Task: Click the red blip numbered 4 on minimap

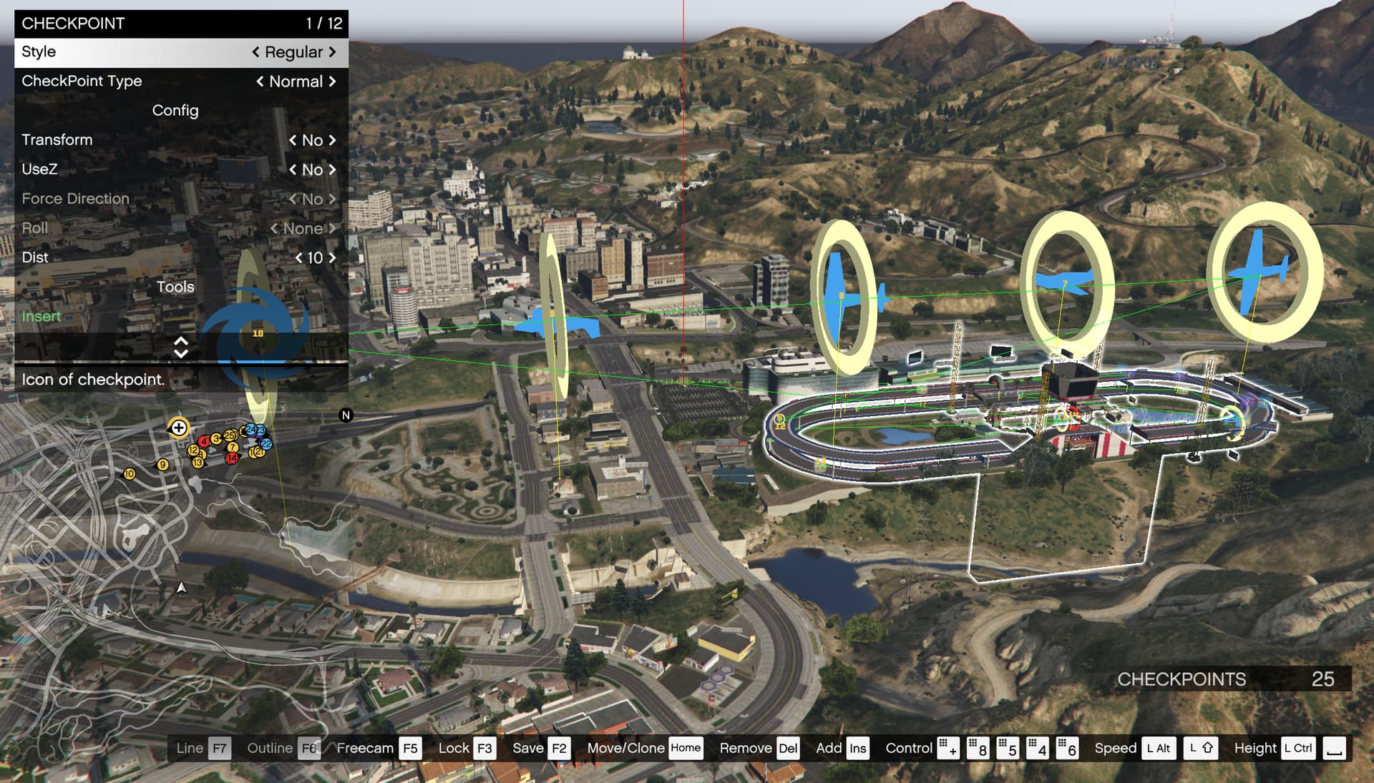Action: pyautogui.click(x=204, y=441)
